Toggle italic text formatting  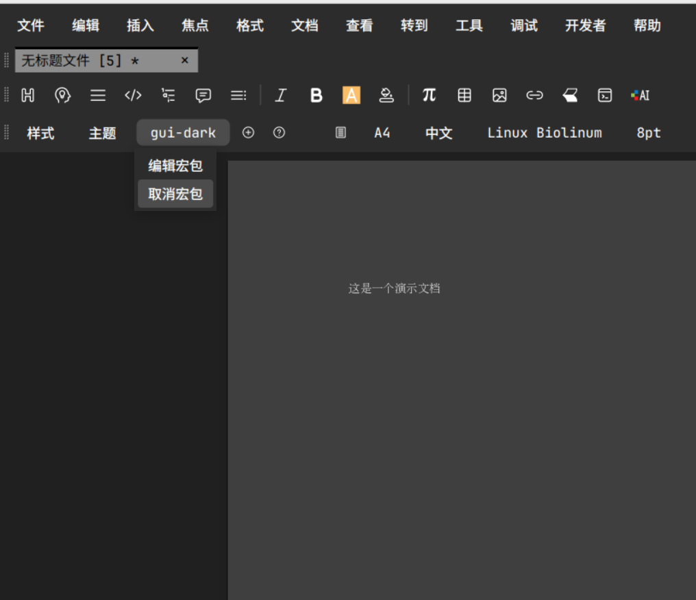pos(280,95)
